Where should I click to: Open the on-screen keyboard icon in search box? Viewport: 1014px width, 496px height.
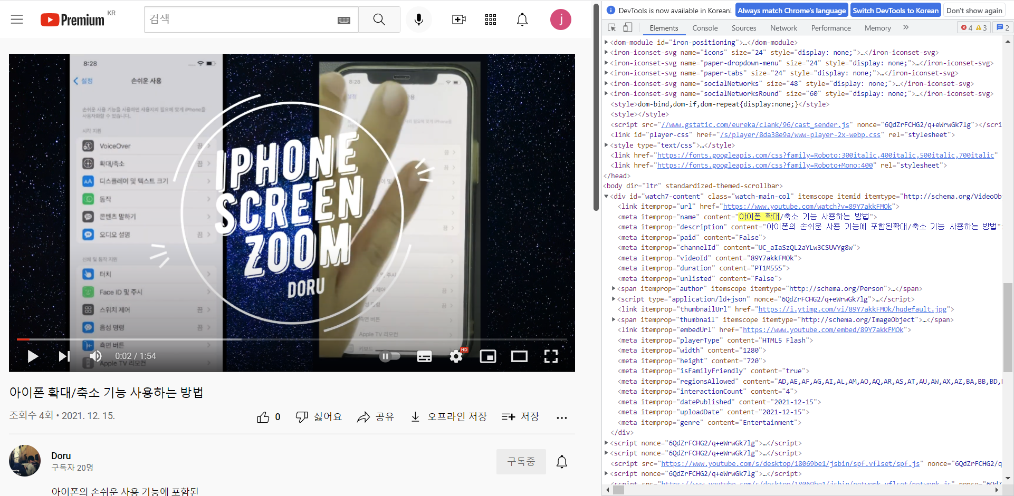[344, 20]
